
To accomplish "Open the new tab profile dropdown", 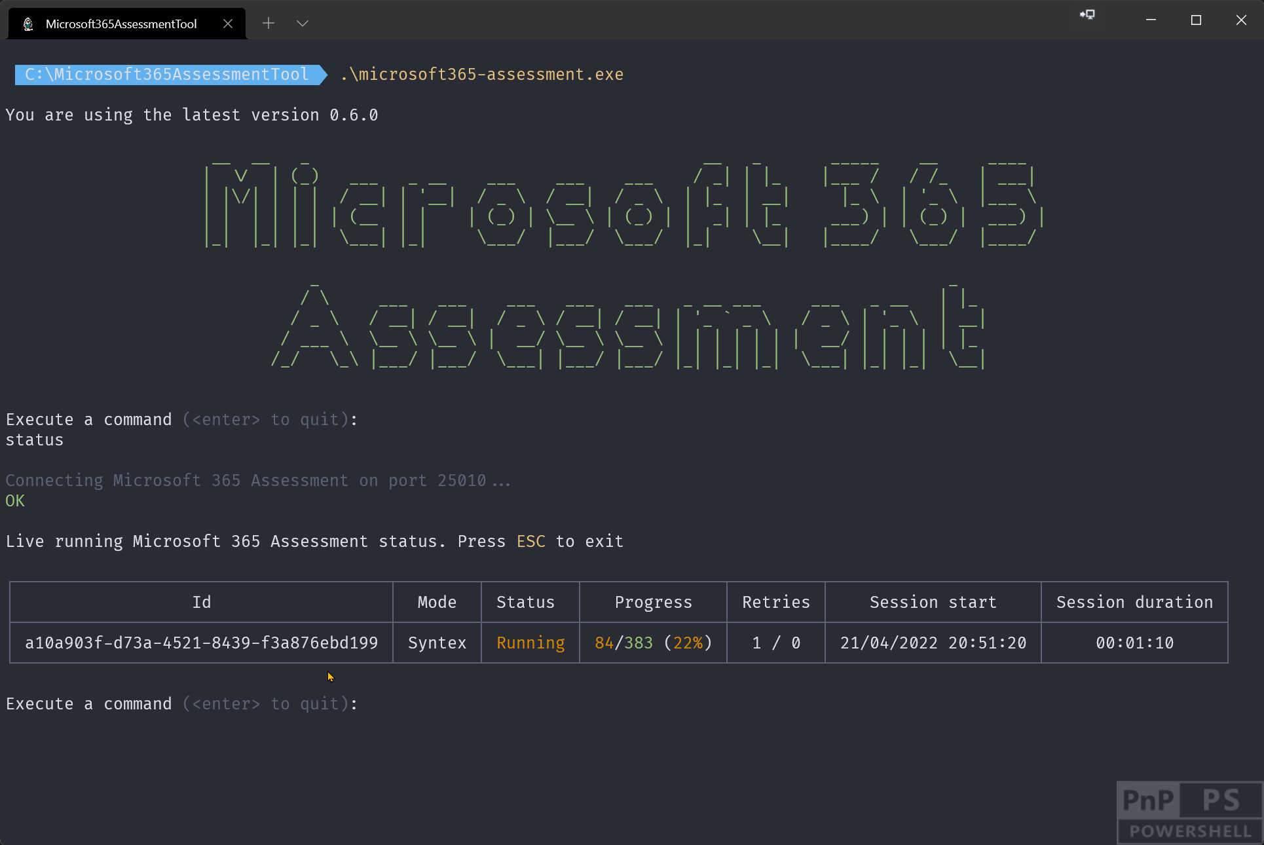I will click(x=302, y=24).
